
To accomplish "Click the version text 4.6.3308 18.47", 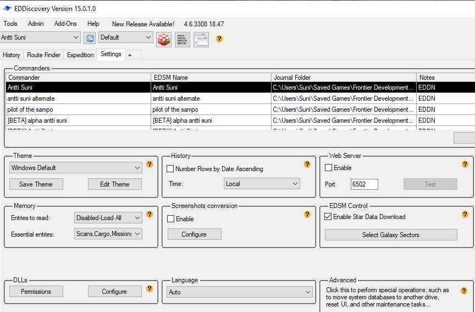I will pos(204,24).
